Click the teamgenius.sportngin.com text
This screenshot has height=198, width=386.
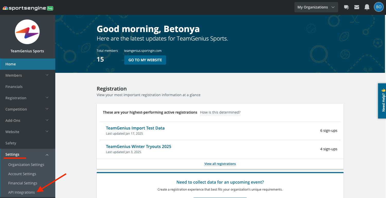click(x=143, y=51)
